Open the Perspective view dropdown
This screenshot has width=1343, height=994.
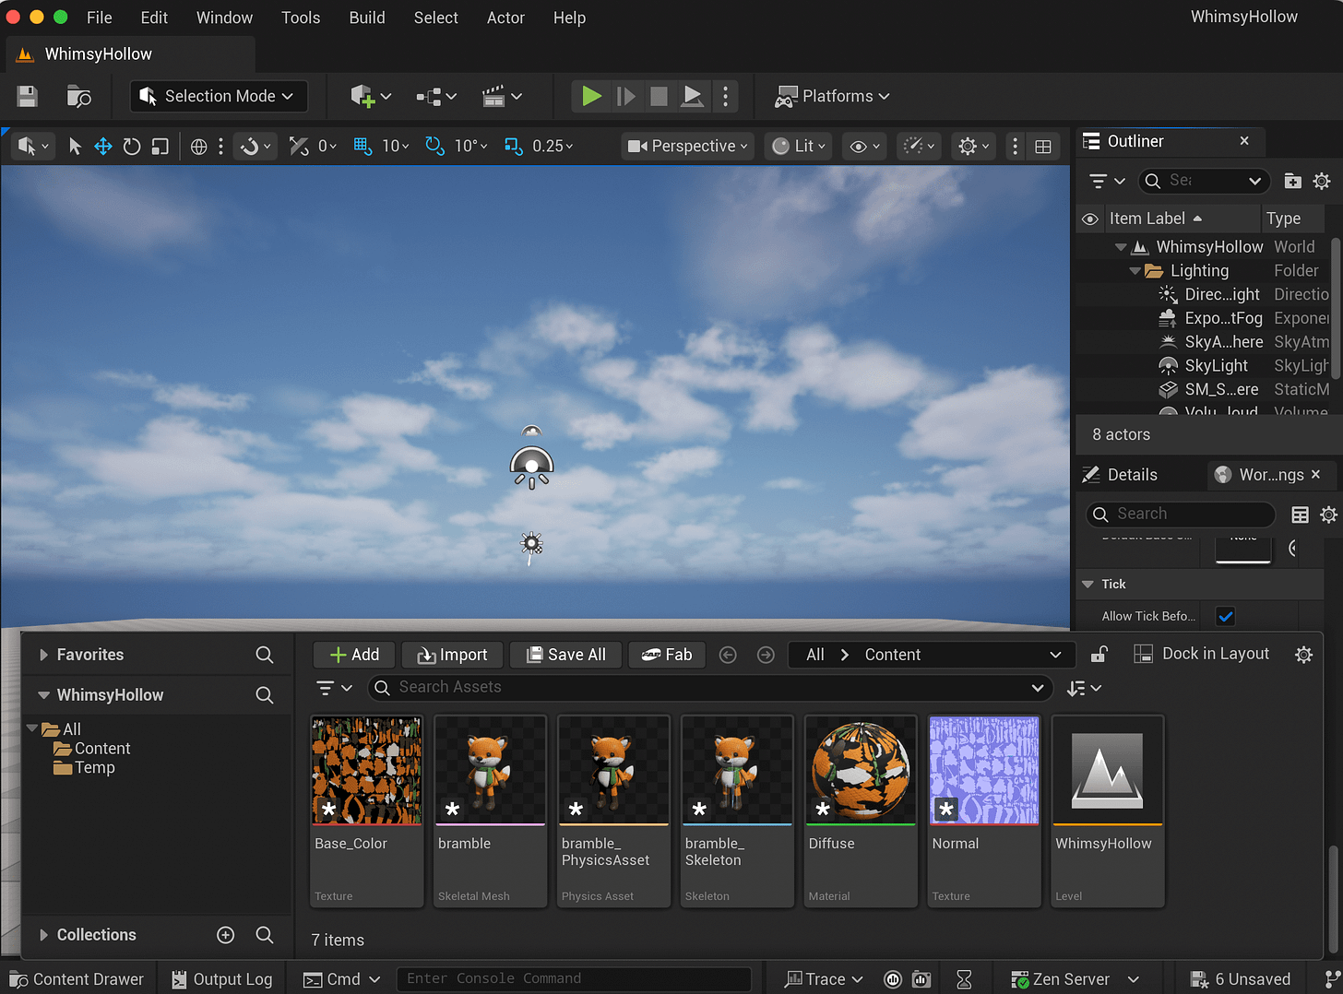click(x=688, y=146)
